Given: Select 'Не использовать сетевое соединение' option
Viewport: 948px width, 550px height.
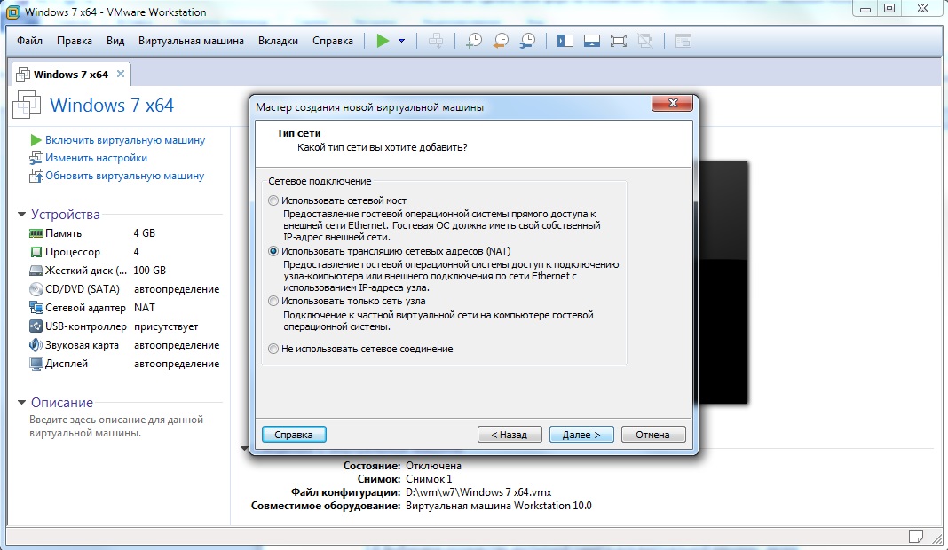Looking at the screenshot, I should coord(273,349).
